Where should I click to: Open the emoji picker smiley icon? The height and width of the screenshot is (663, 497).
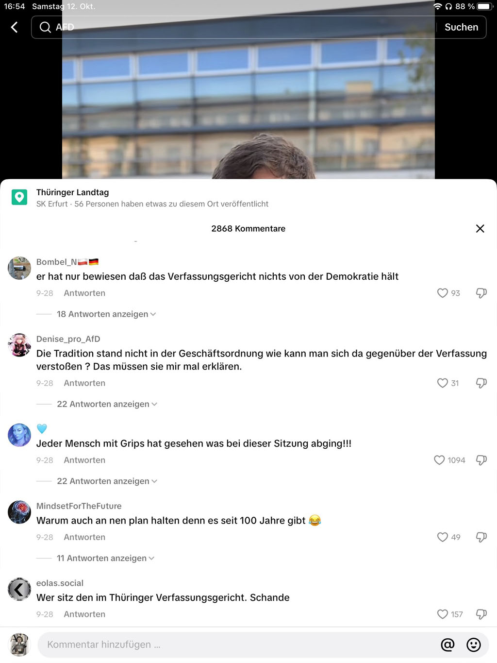[474, 645]
